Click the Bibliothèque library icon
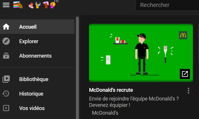199x119 pixels. 6,79
